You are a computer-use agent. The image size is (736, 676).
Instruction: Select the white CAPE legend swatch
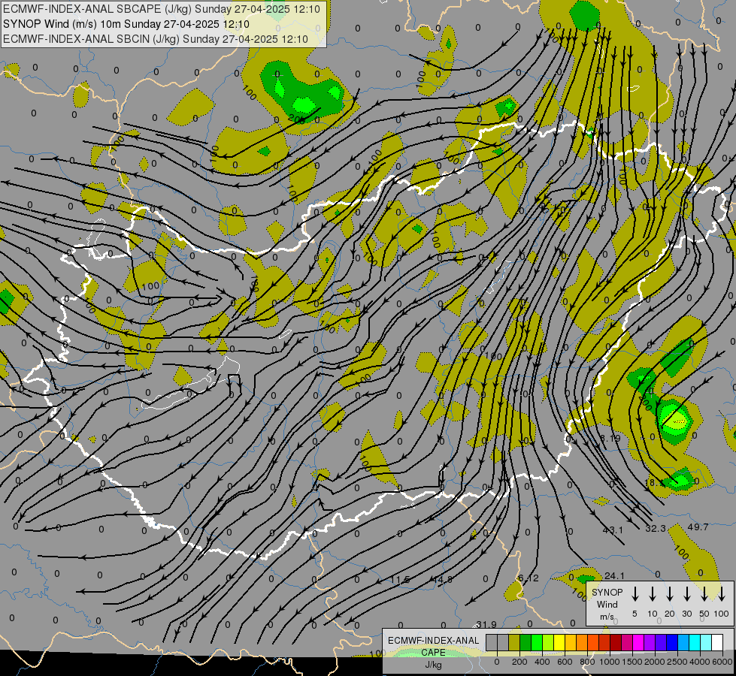[x=716, y=642]
